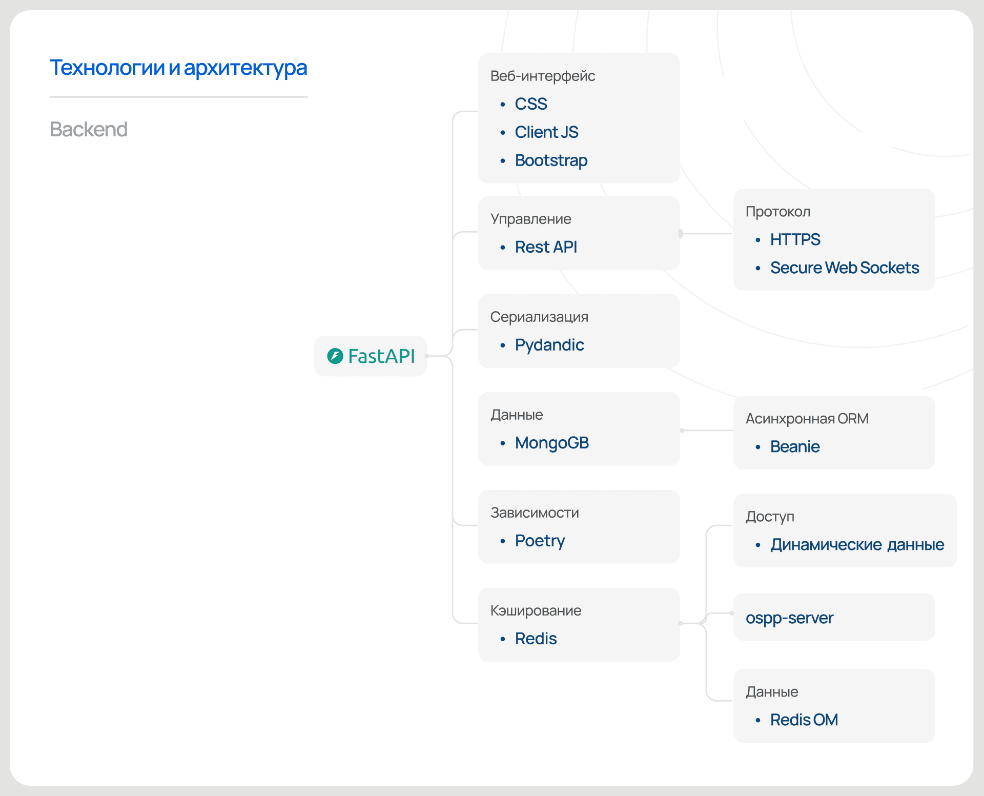
Task: Select MongoGB in the Данные box
Action: point(551,443)
